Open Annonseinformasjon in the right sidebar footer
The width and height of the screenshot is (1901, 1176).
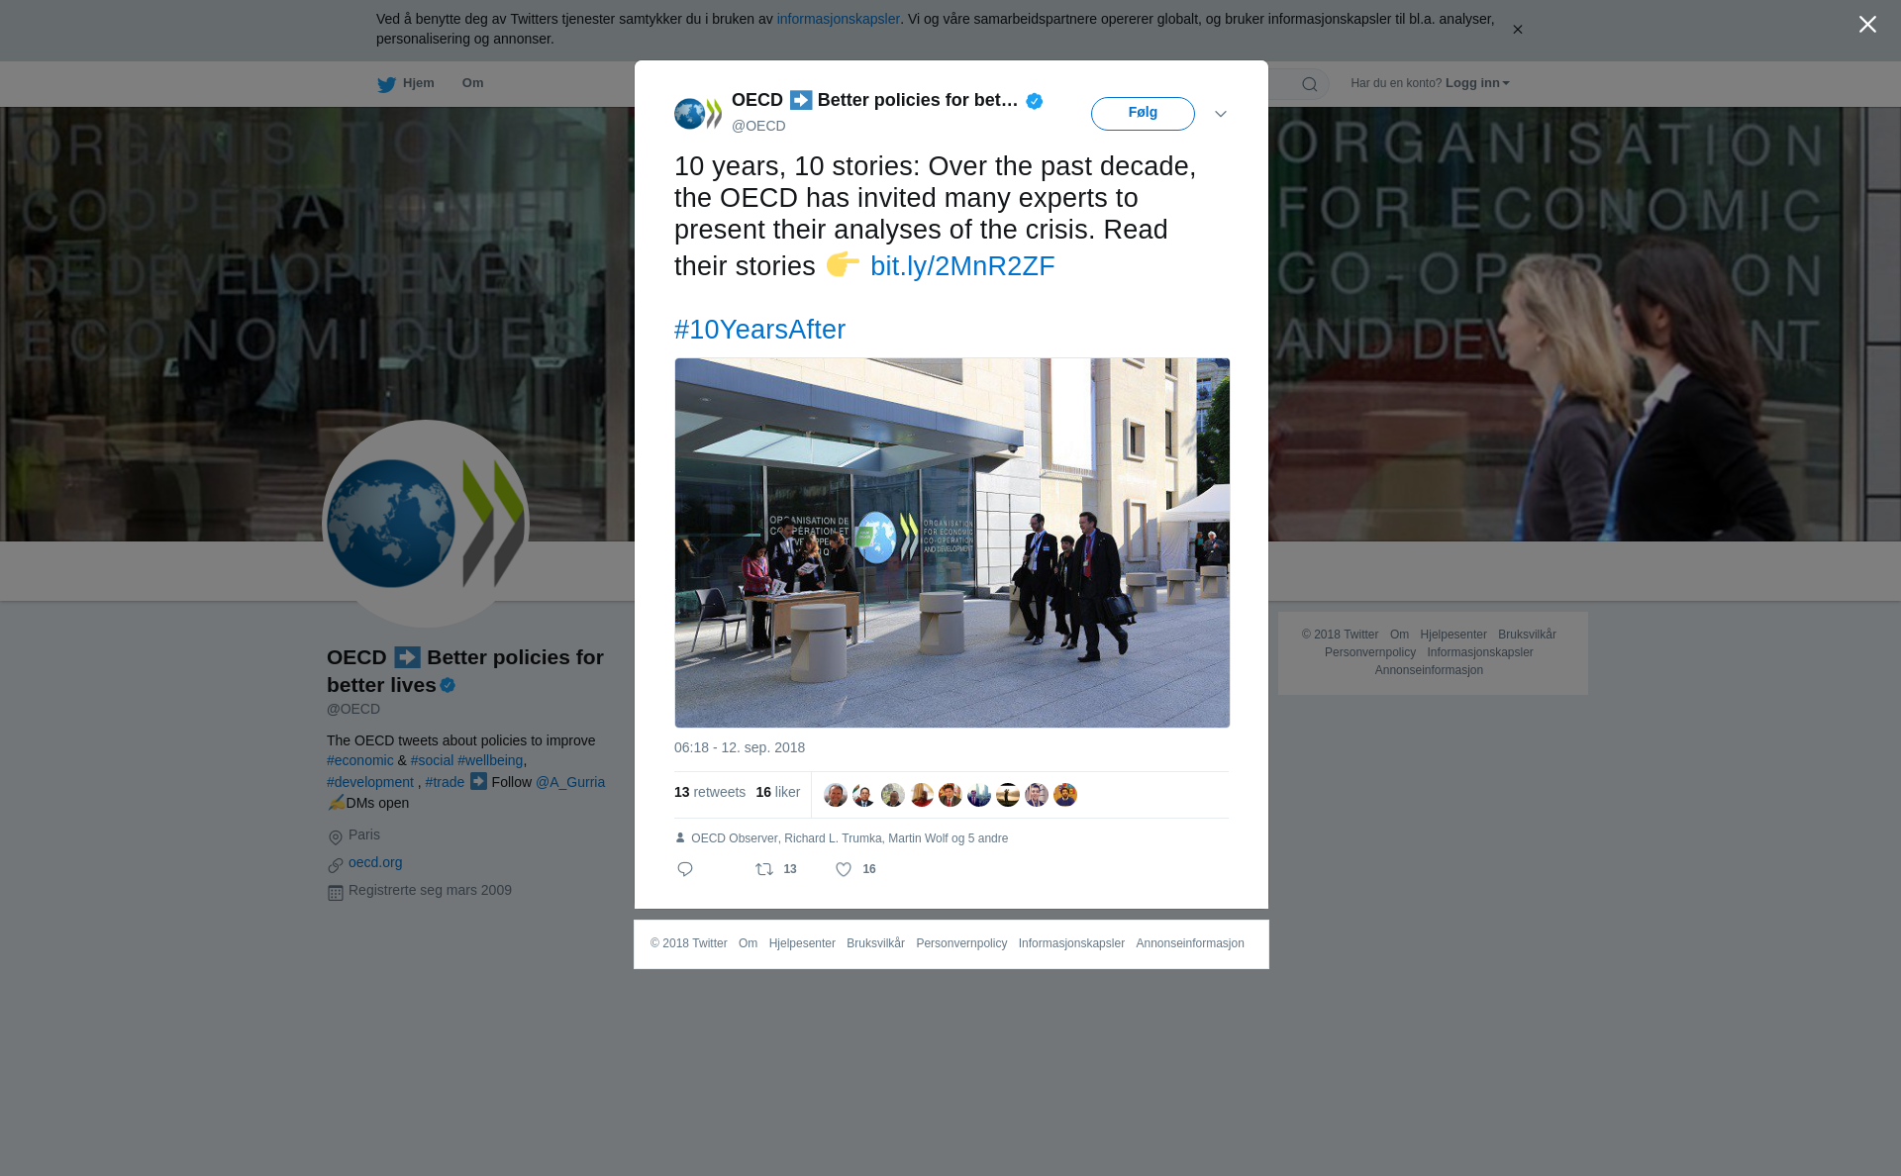(1429, 670)
